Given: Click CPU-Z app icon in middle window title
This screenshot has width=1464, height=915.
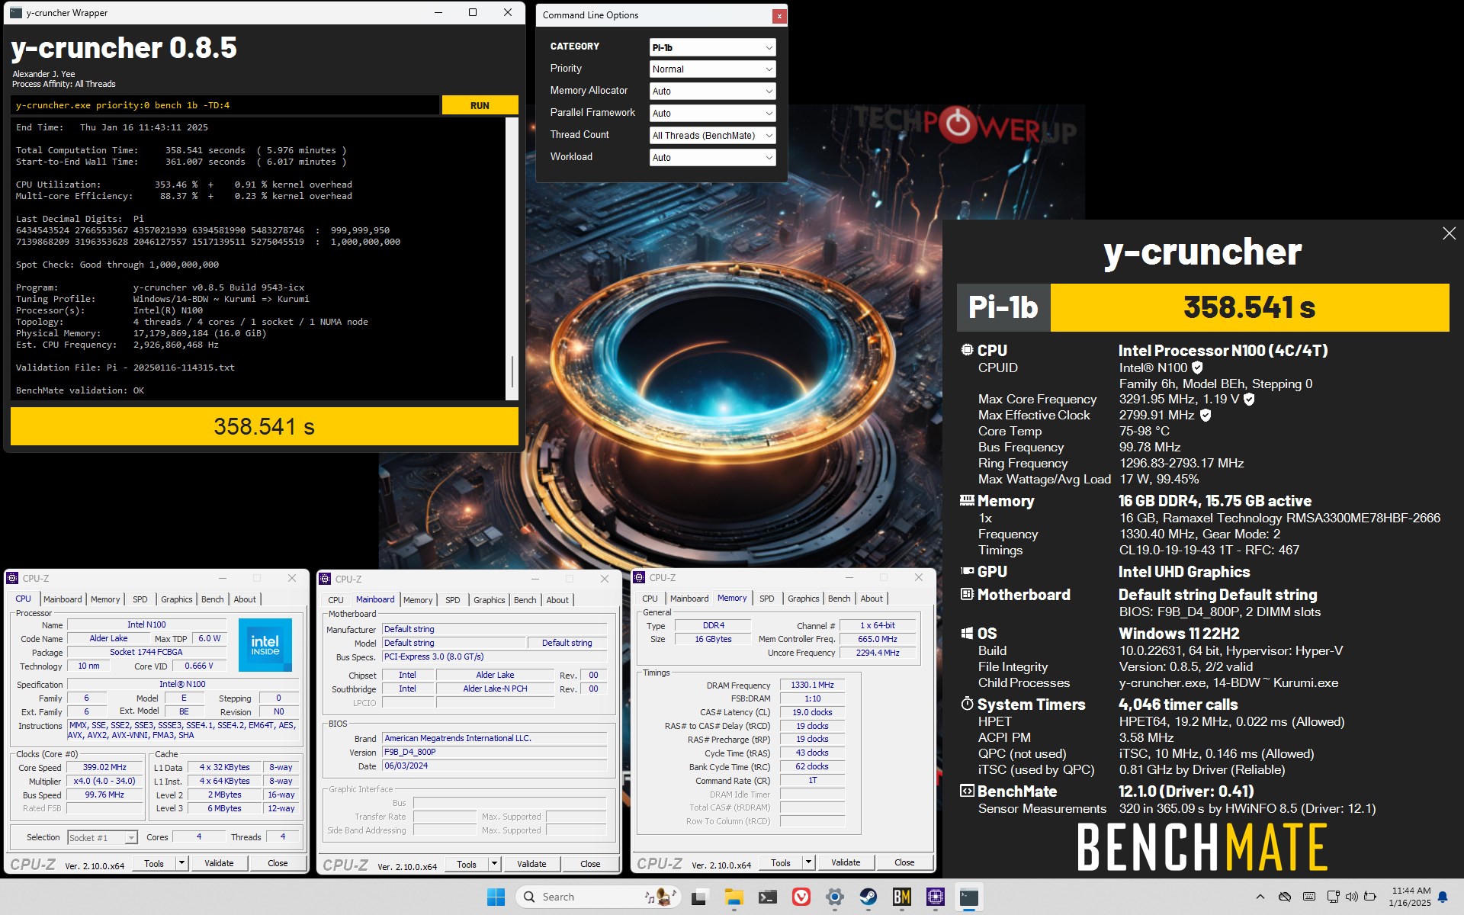Looking at the screenshot, I should click(x=326, y=579).
